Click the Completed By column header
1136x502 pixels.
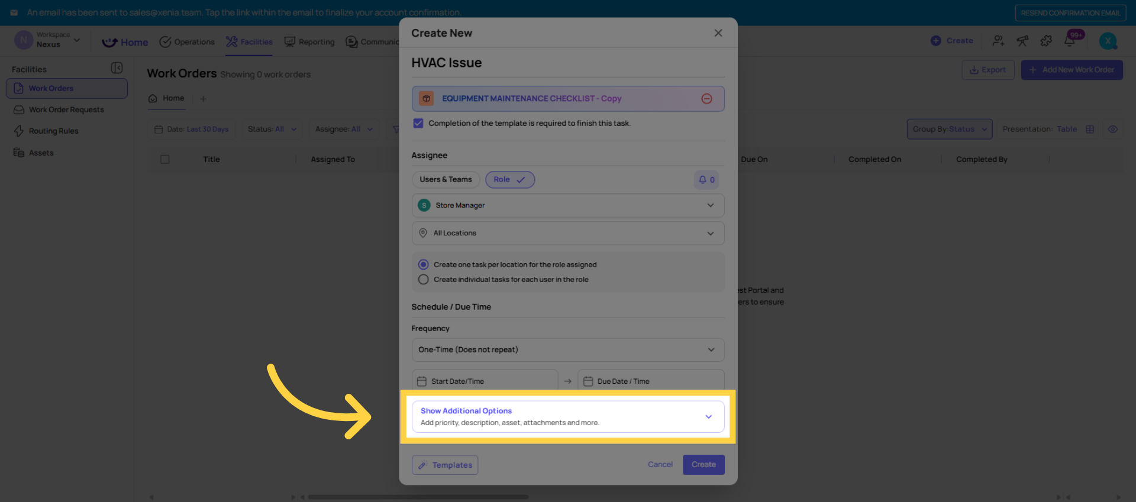982,159
